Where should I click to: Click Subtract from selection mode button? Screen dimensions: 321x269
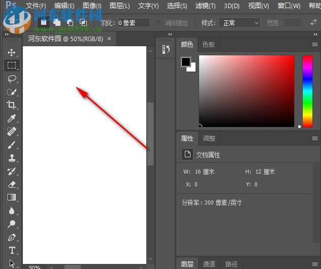tap(70, 22)
